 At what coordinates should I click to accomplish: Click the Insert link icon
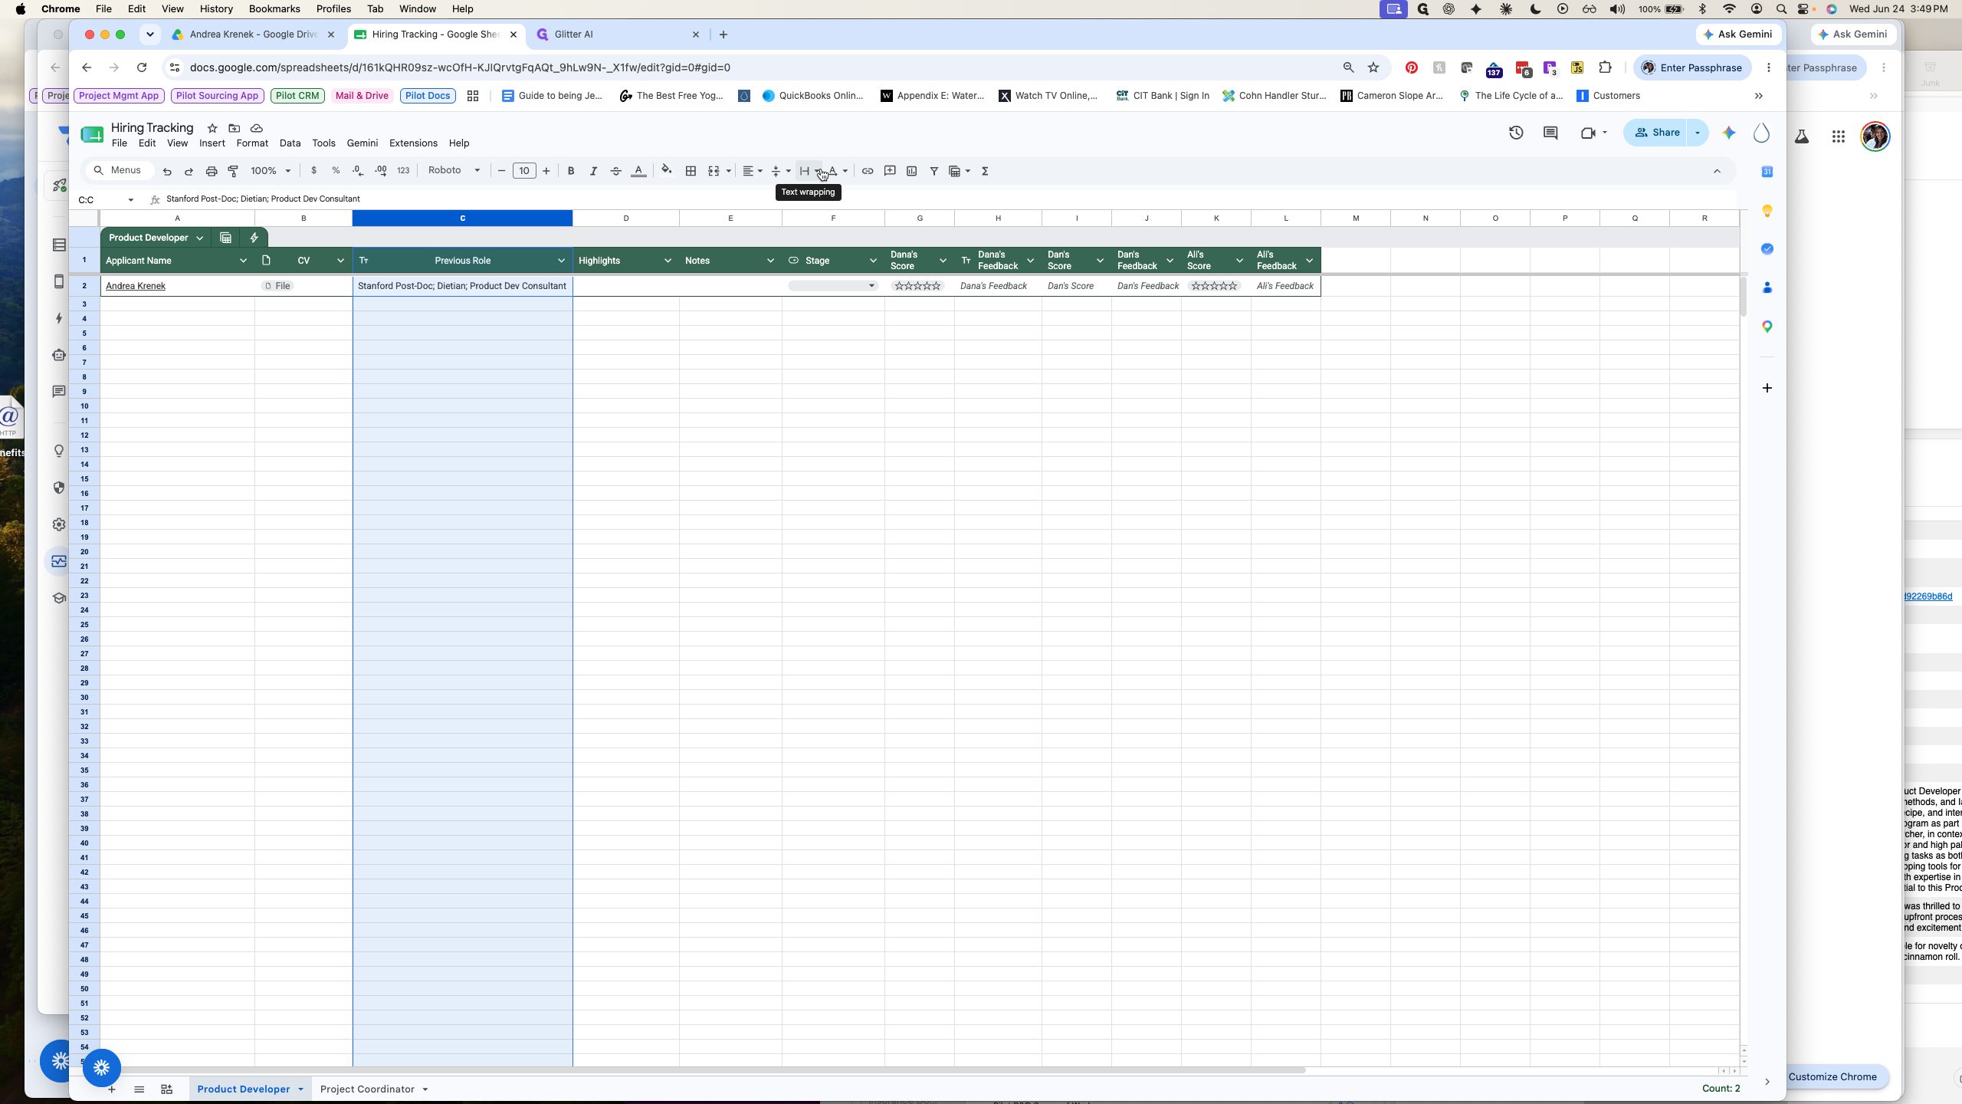(868, 171)
